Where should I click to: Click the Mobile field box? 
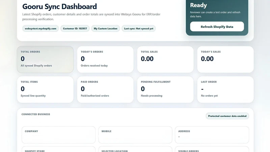pos(135,135)
